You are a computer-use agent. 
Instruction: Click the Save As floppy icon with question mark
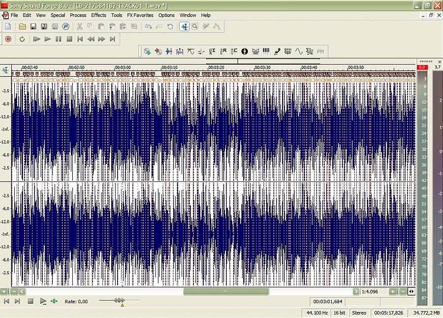(x=44, y=27)
